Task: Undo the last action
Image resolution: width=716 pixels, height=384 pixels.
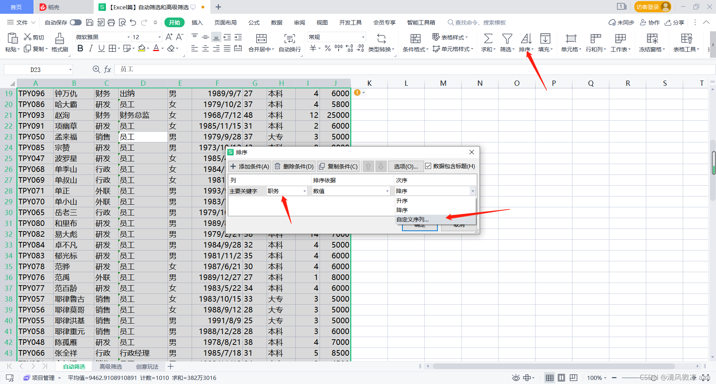Action: (x=133, y=22)
